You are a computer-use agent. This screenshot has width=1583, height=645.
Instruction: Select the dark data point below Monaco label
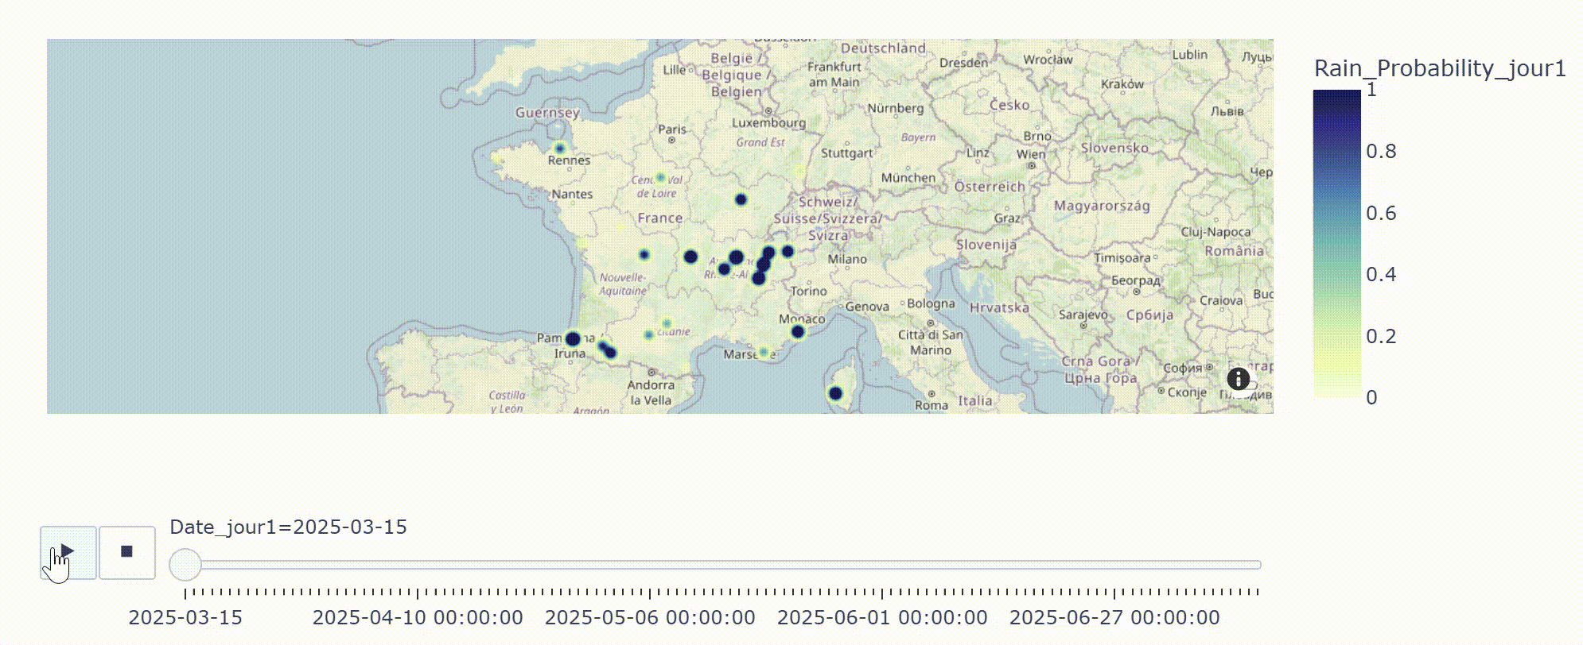[x=798, y=331]
